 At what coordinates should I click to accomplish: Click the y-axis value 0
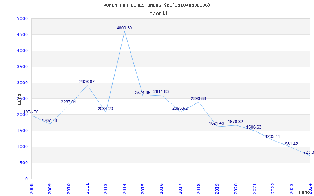click(x=26, y=179)
